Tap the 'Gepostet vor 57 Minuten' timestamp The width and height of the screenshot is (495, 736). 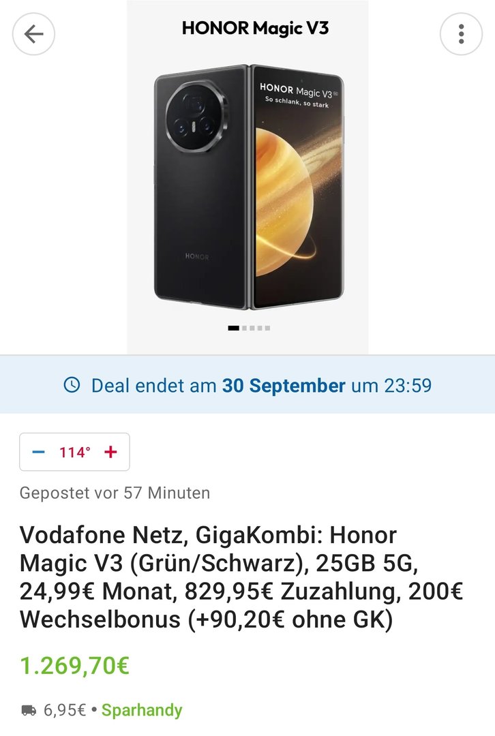[115, 492]
